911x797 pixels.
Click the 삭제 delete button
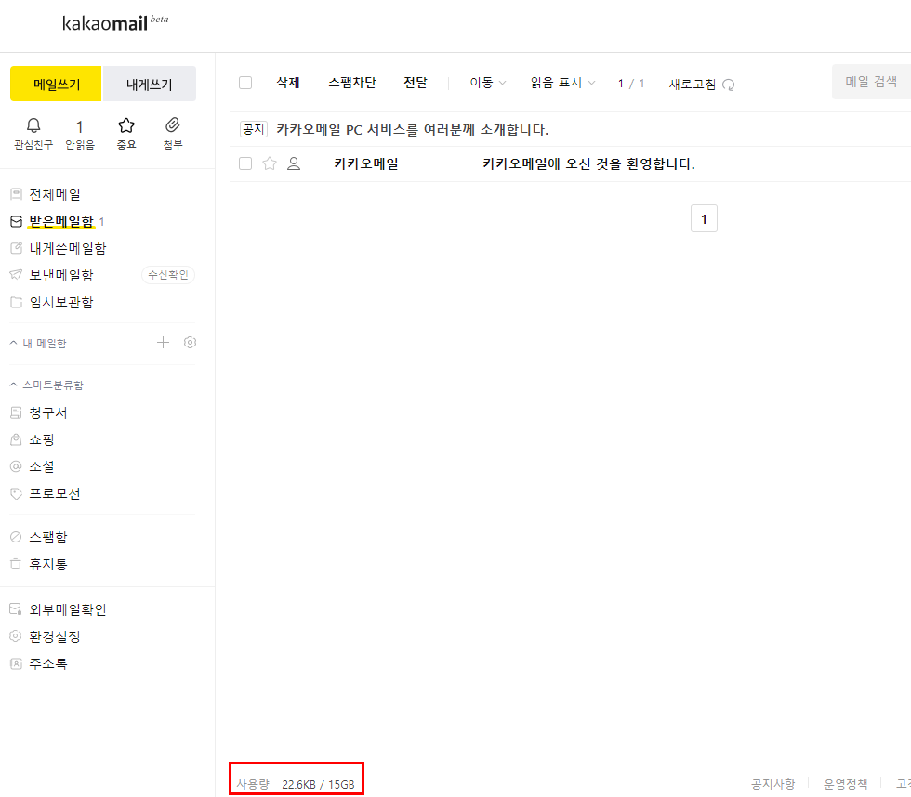pos(288,83)
